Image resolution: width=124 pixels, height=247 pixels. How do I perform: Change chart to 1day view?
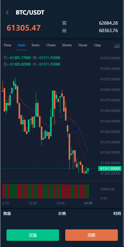tap(97, 45)
